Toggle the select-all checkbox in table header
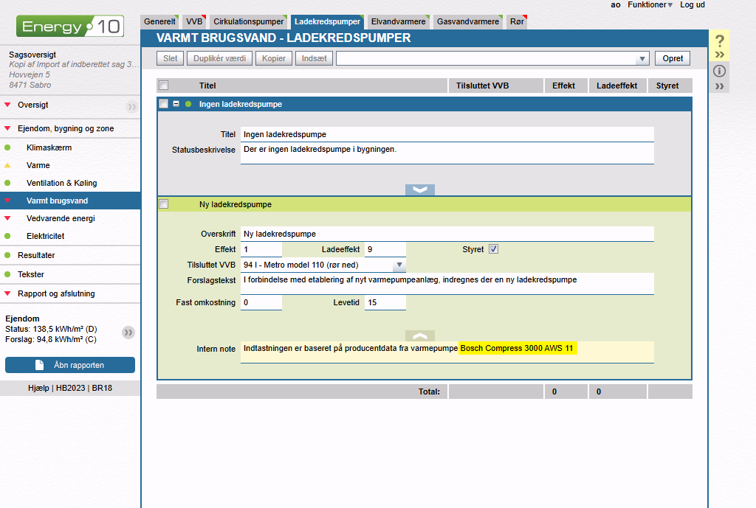 164,86
